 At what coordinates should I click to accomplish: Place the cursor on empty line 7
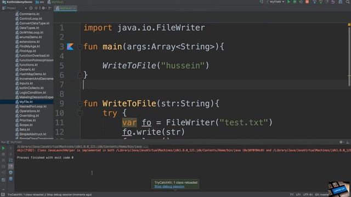point(215,85)
